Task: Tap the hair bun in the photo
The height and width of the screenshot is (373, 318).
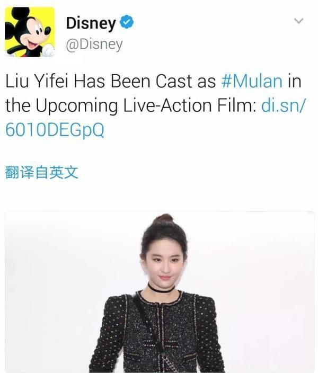Action: [x=163, y=218]
